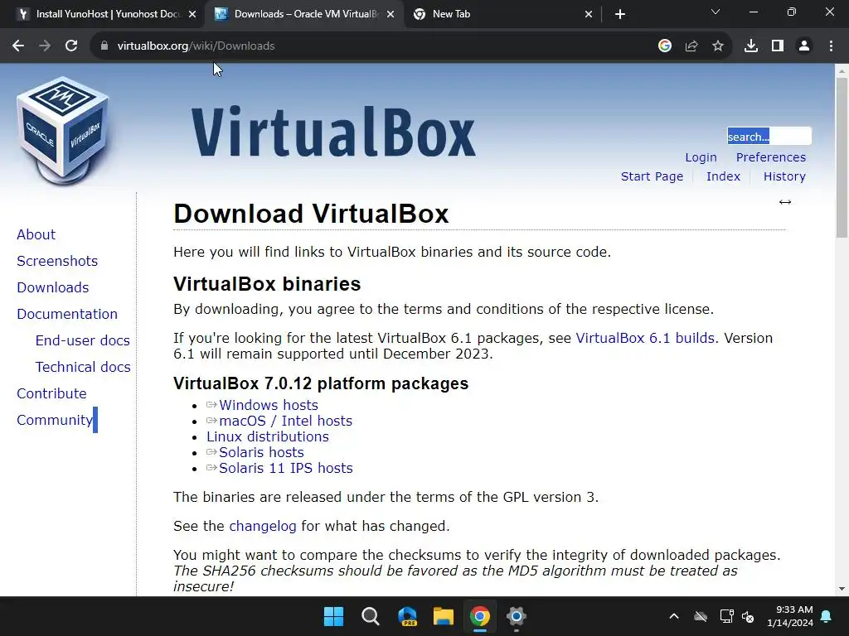849x636 pixels.
Task: Click muted volume tray icon
Action: 748,616
